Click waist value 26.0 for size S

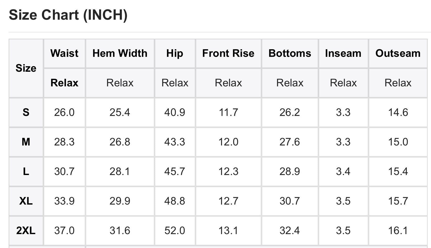click(x=64, y=112)
